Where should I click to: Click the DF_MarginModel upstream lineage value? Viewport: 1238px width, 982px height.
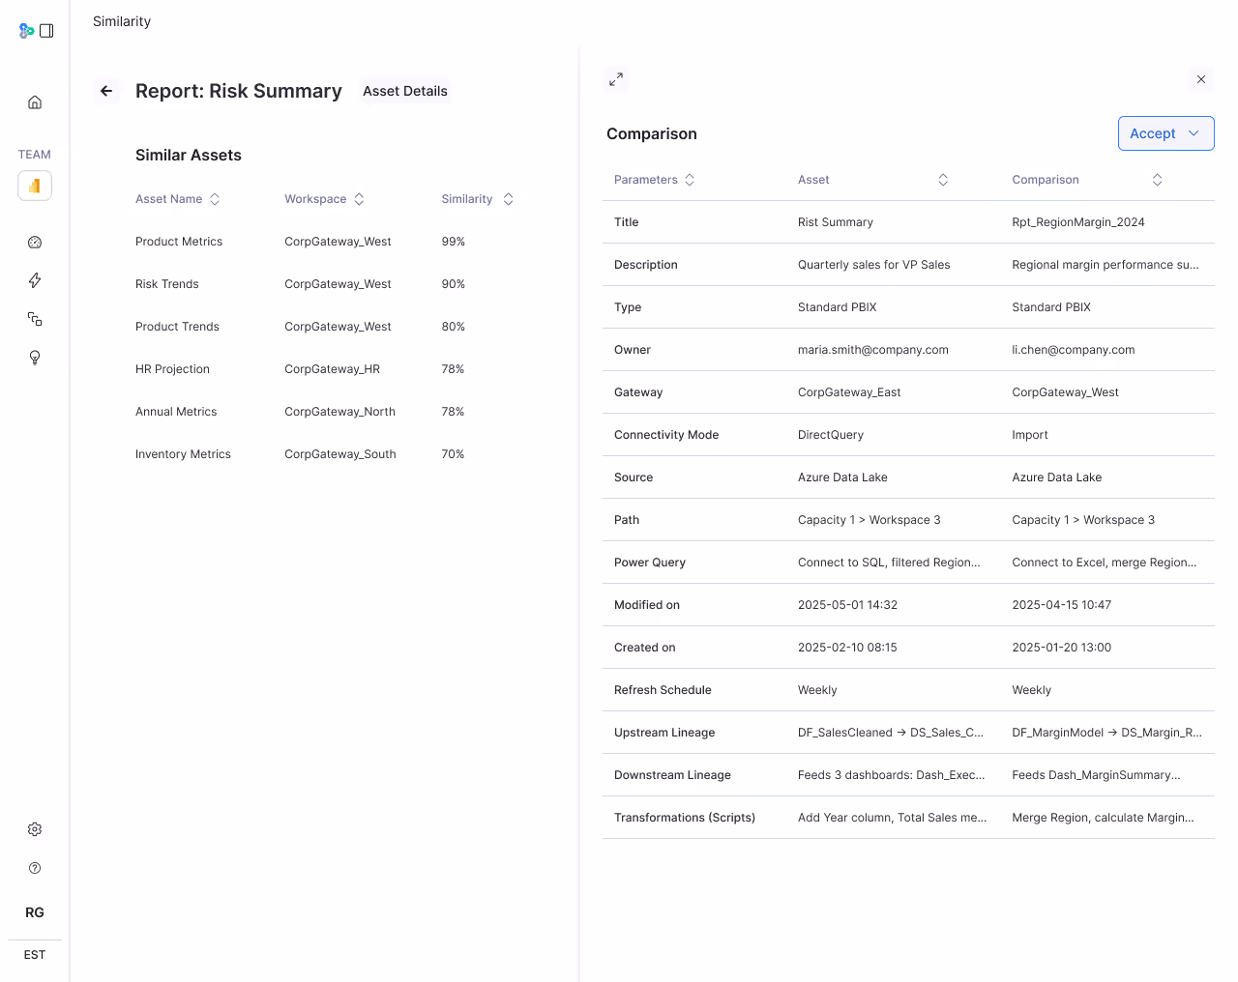1107,733
